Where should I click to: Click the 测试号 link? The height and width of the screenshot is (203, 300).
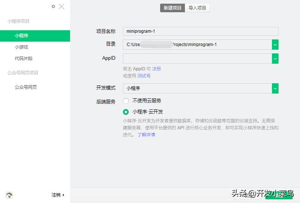144,76
